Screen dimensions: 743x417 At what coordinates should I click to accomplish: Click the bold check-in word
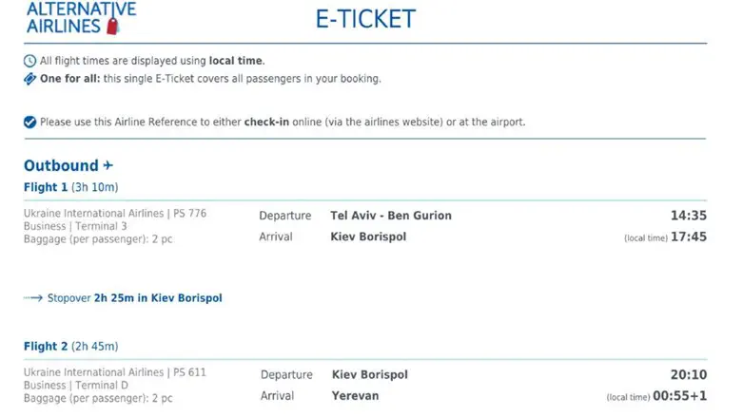pyautogui.click(x=266, y=123)
